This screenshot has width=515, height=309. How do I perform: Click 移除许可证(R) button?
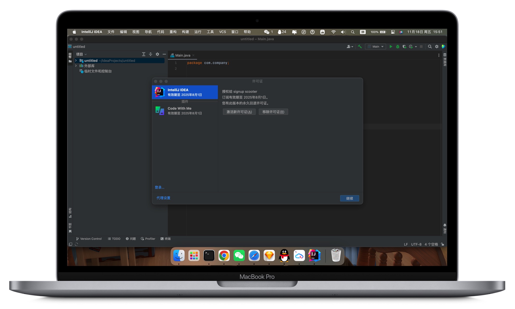(x=273, y=112)
